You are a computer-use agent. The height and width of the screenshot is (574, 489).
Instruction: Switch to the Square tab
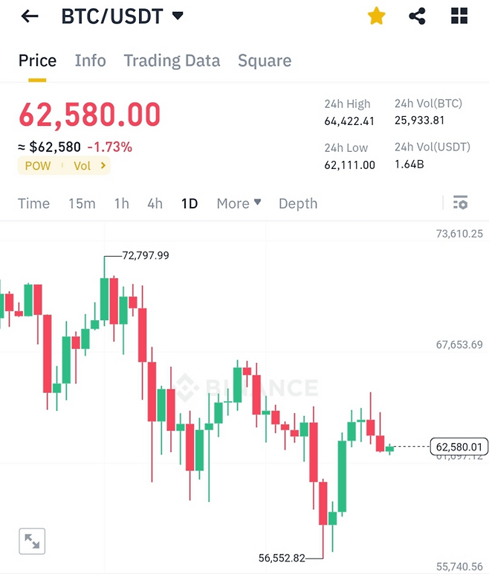click(x=265, y=61)
